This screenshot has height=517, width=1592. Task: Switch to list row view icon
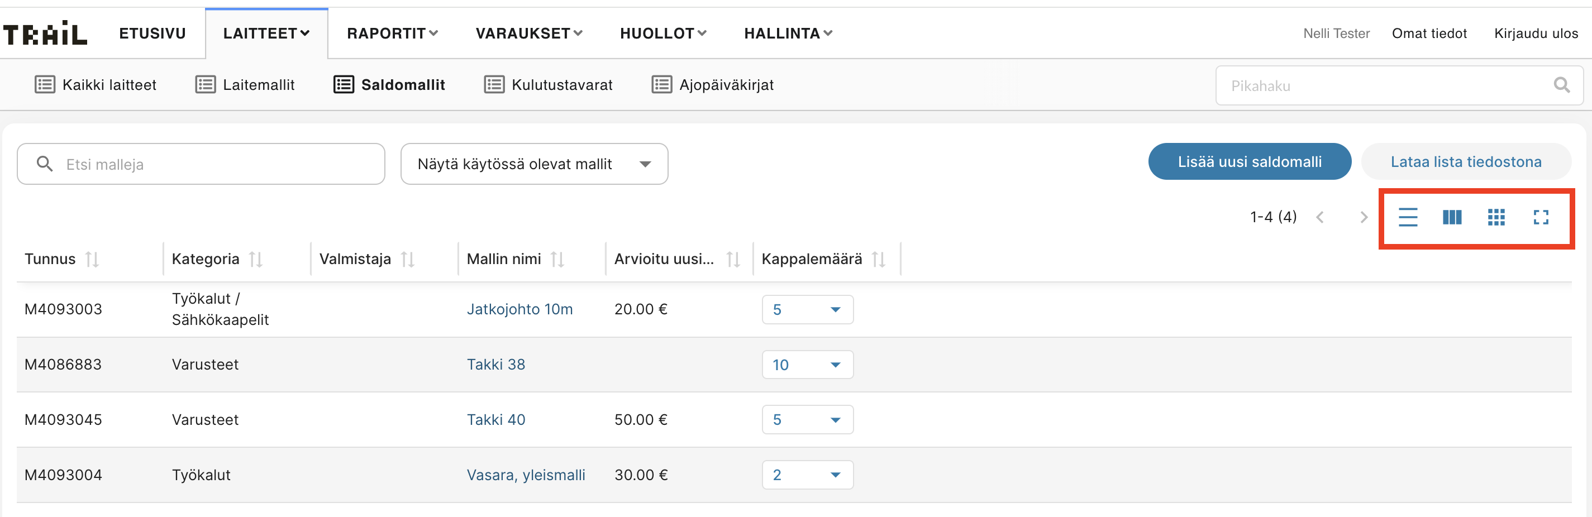tap(1407, 217)
